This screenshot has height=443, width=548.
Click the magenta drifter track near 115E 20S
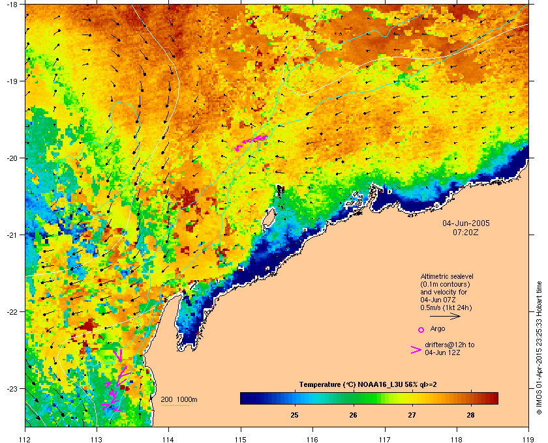(x=251, y=143)
